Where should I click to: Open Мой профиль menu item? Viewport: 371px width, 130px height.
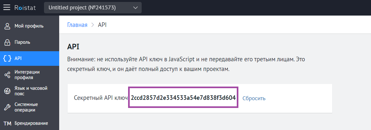point(29,26)
